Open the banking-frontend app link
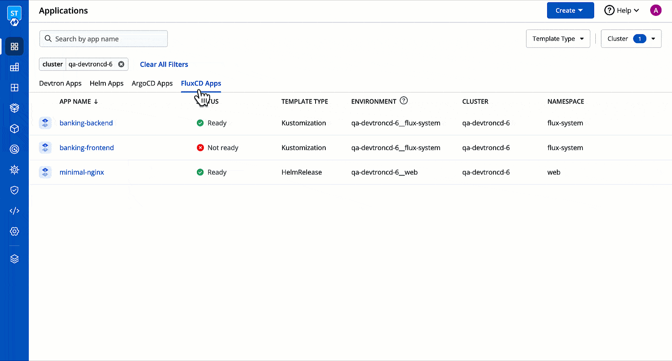The height and width of the screenshot is (361, 672). pos(87,148)
